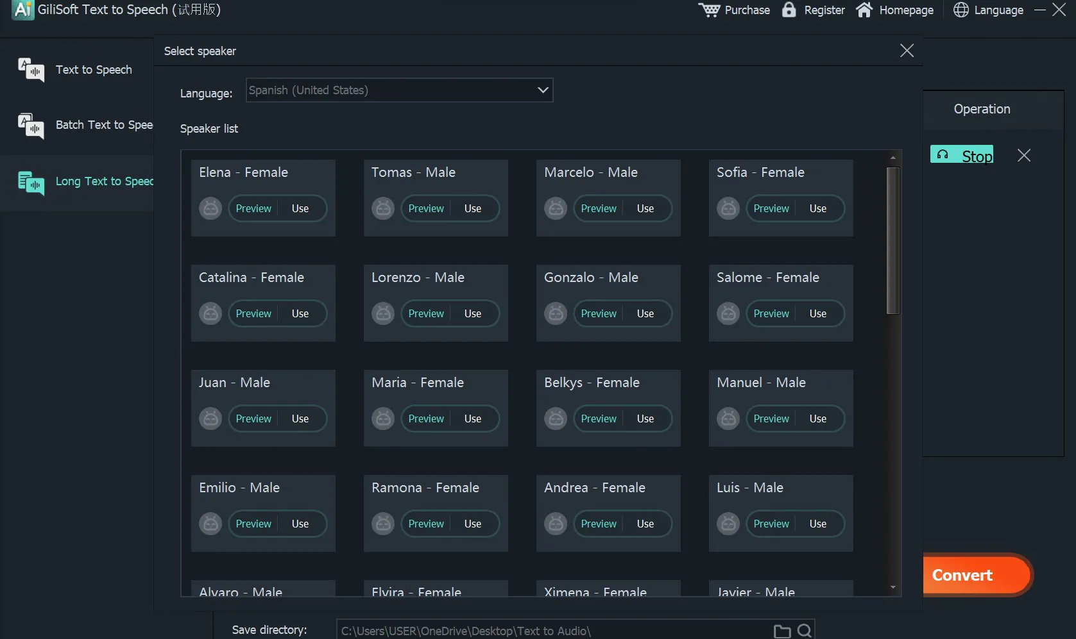Close the Select speaker dialog
The height and width of the screenshot is (639, 1076).
907,51
